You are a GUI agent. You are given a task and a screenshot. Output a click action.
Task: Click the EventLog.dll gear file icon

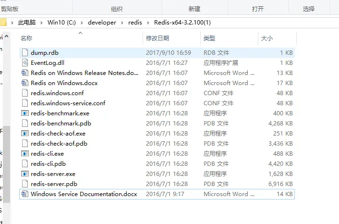tap(25, 63)
